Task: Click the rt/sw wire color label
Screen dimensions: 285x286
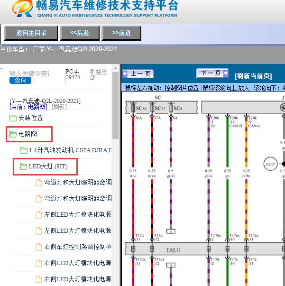Action: click(x=152, y=176)
